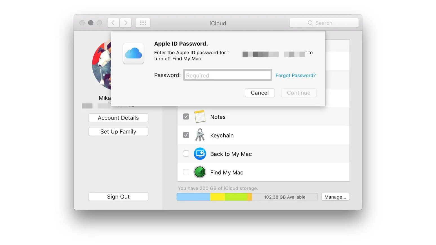
Task: Toggle the Find My Mac checkbox
Action: pyautogui.click(x=186, y=172)
